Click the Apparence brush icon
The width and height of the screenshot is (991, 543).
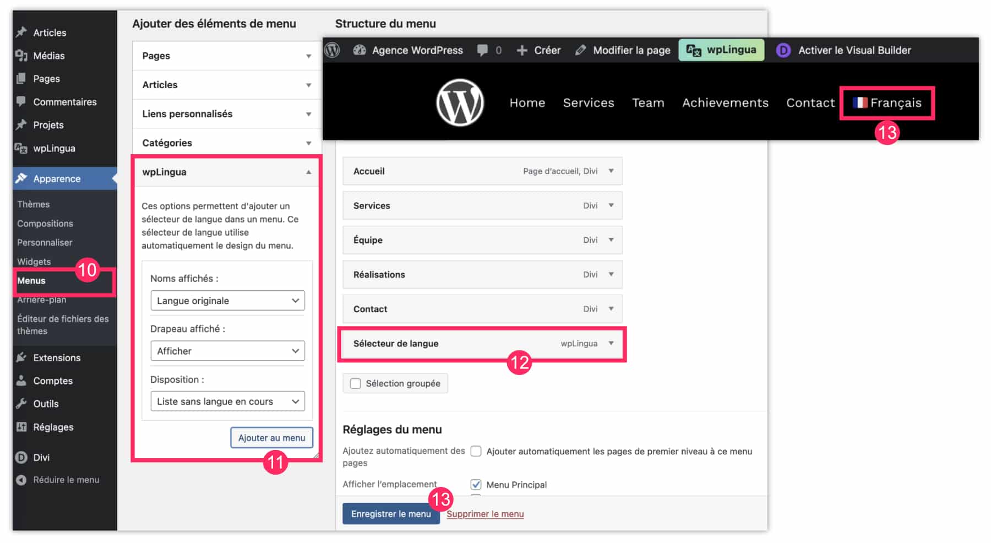tap(21, 178)
